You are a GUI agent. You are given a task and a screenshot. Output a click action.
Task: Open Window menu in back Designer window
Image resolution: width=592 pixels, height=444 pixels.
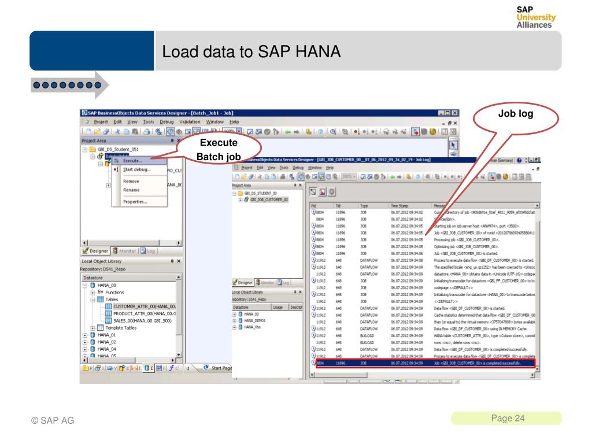[x=215, y=122]
